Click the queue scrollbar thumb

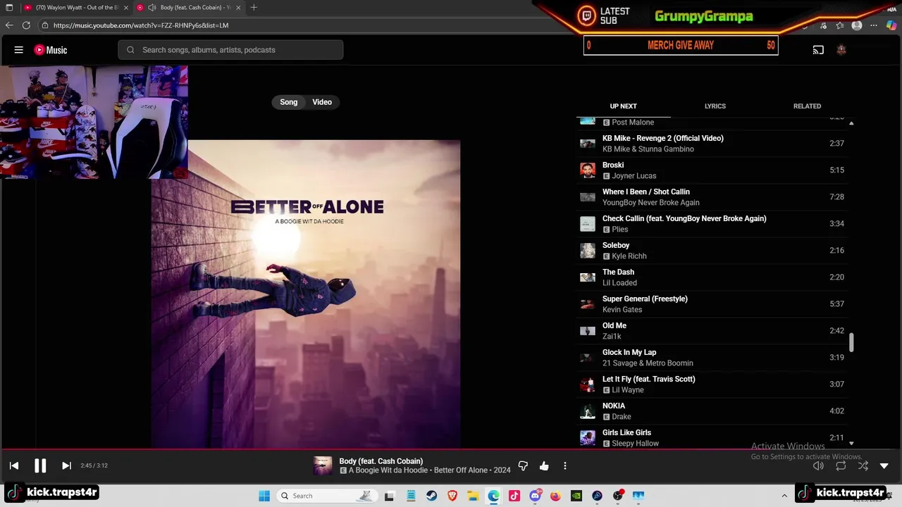coord(851,343)
